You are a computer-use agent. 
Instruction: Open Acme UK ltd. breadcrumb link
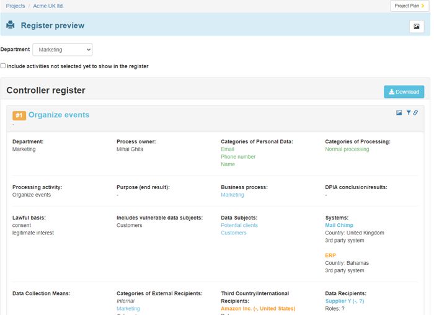[48, 6]
